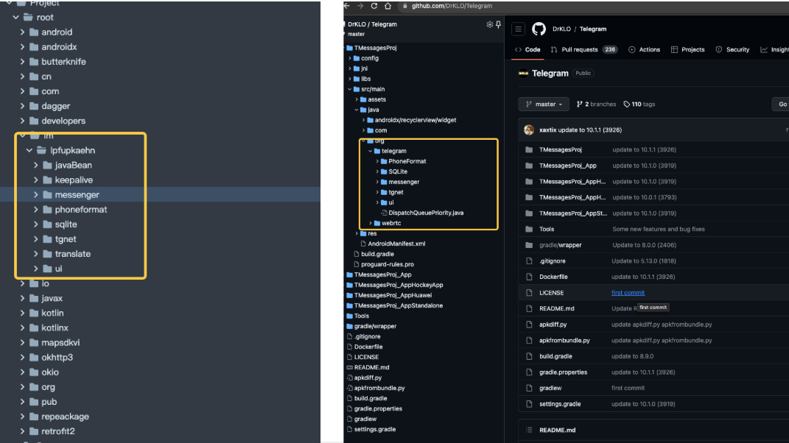
Task: Click the branch icon beside 2 branches
Action: coord(579,104)
